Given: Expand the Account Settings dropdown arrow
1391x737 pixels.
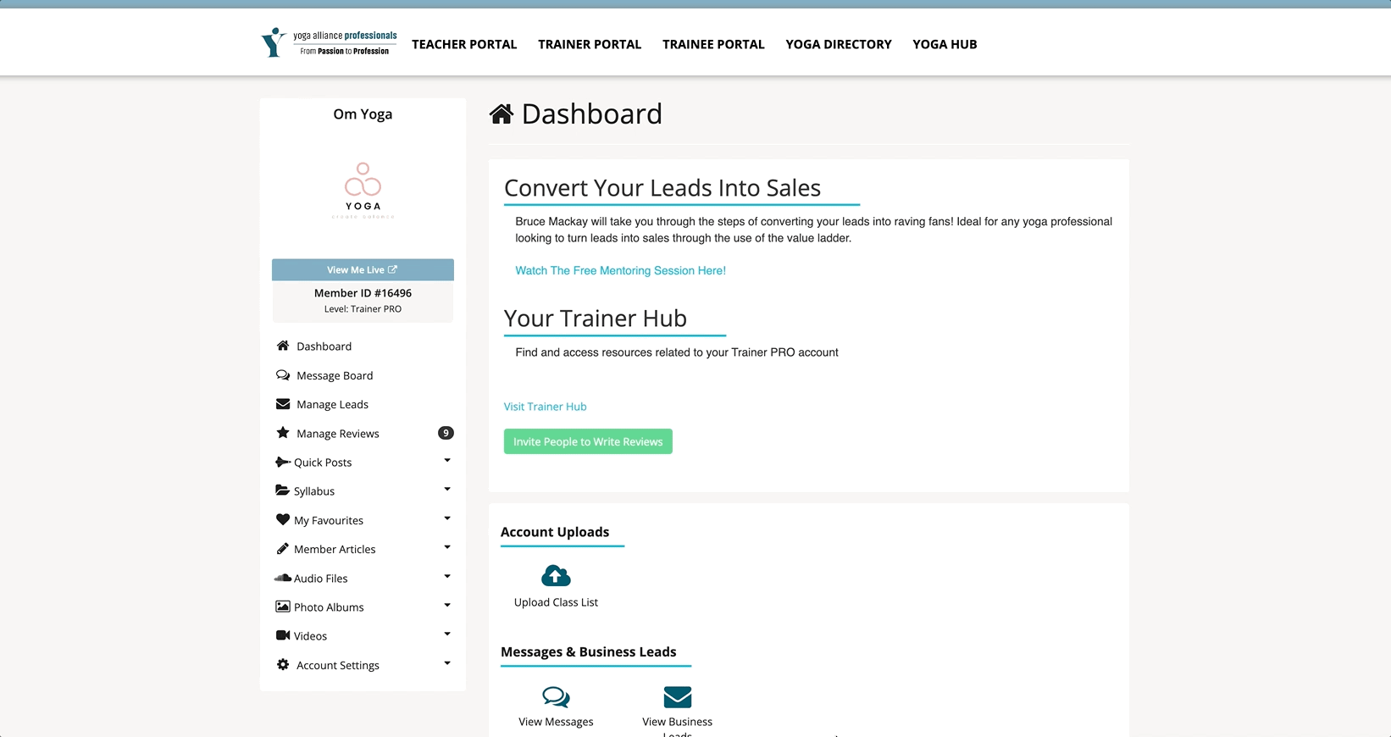Looking at the screenshot, I should coord(447,663).
